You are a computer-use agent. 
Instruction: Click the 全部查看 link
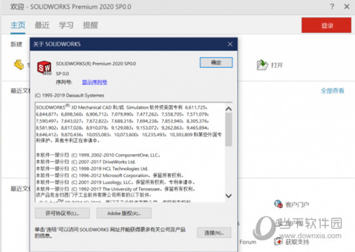[332, 91]
